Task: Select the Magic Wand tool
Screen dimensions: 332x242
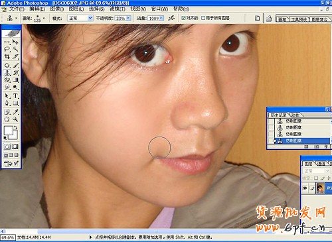Action: 15,49
